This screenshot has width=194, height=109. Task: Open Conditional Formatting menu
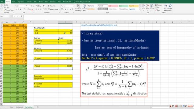pyautogui.click(x=78, y=8)
